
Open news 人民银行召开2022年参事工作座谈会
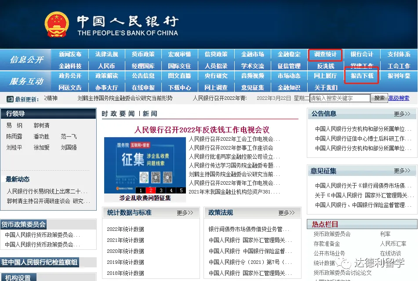[231, 148]
